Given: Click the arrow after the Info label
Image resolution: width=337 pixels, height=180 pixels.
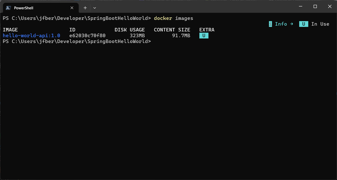Looking at the screenshot, I should [x=292, y=24].
